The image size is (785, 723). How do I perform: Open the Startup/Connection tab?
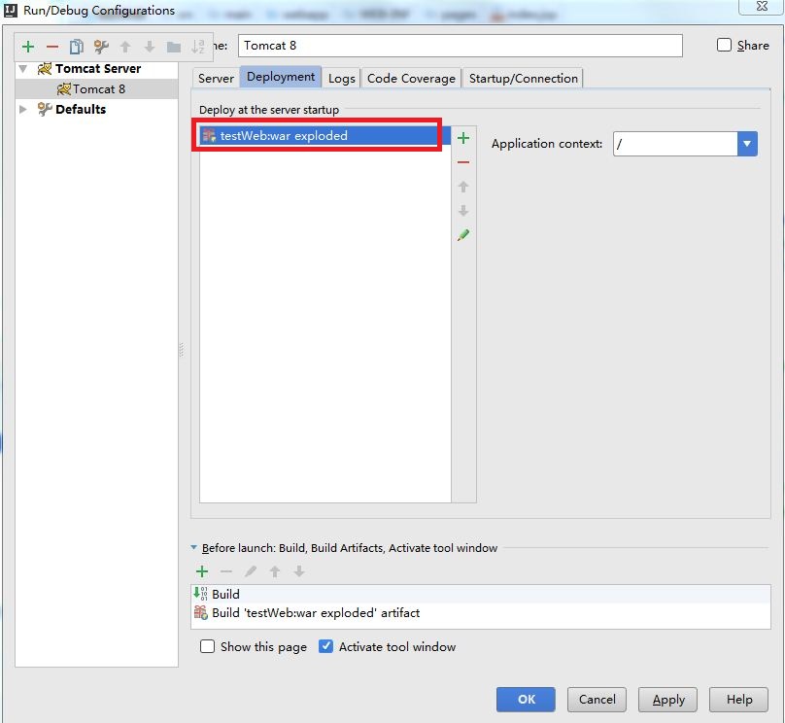point(523,78)
